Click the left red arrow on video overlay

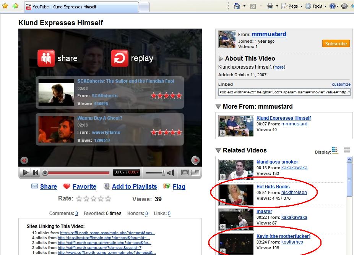click(x=24, y=160)
